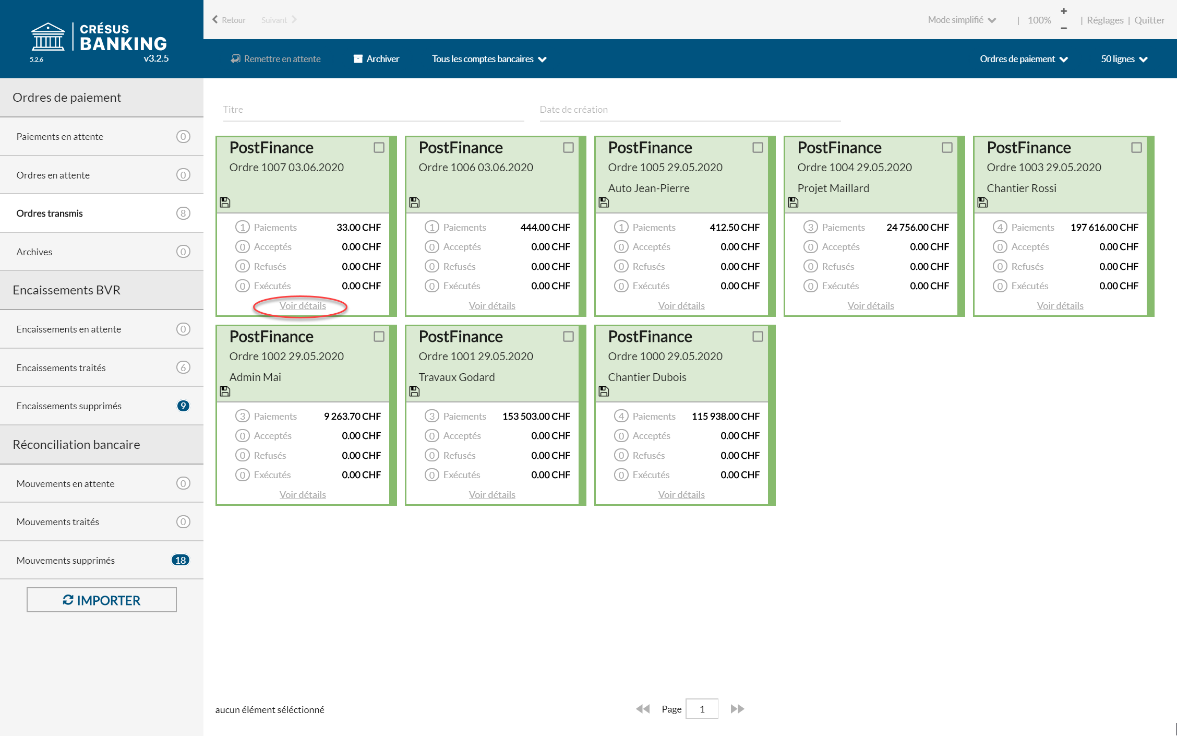Go to the last page arrows
1177x736 pixels.
point(737,709)
